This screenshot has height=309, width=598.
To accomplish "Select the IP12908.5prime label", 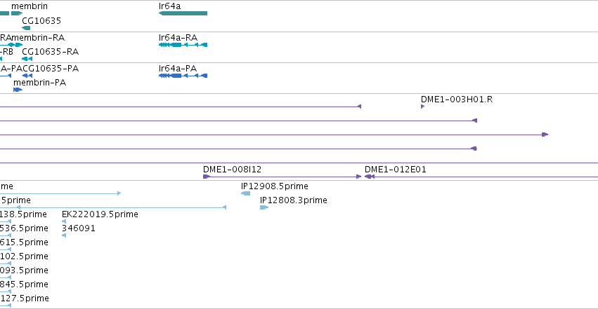I will click(x=275, y=186).
